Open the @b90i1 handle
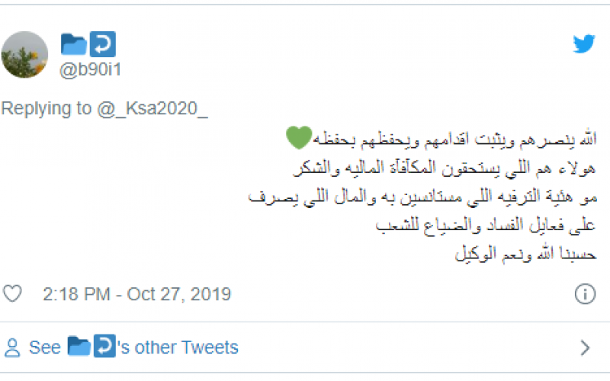The height and width of the screenshot is (381, 610). [90, 70]
